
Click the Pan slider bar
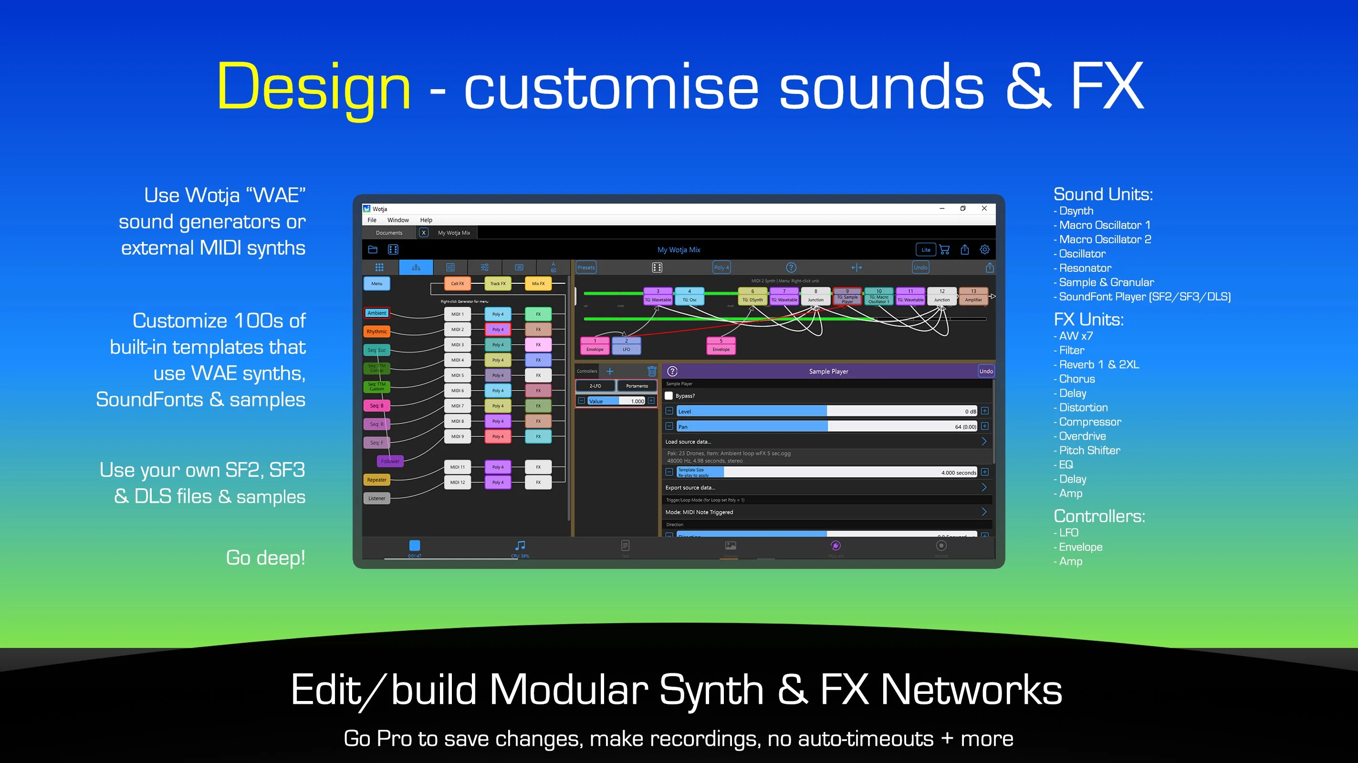(x=827, y=426)
